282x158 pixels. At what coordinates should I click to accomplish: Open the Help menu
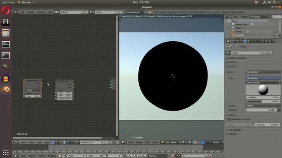pos(50,12)
